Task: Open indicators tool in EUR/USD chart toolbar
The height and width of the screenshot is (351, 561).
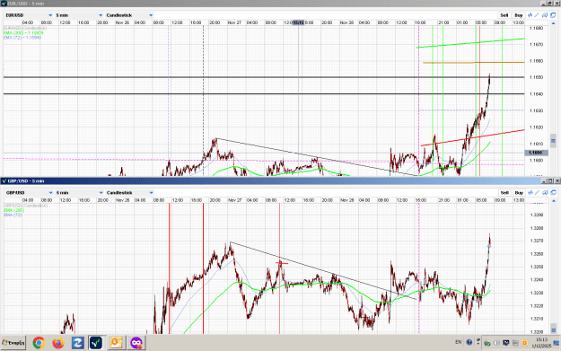Action: tap(530, 15)
